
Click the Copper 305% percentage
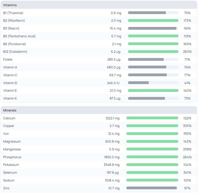point(187,126)
